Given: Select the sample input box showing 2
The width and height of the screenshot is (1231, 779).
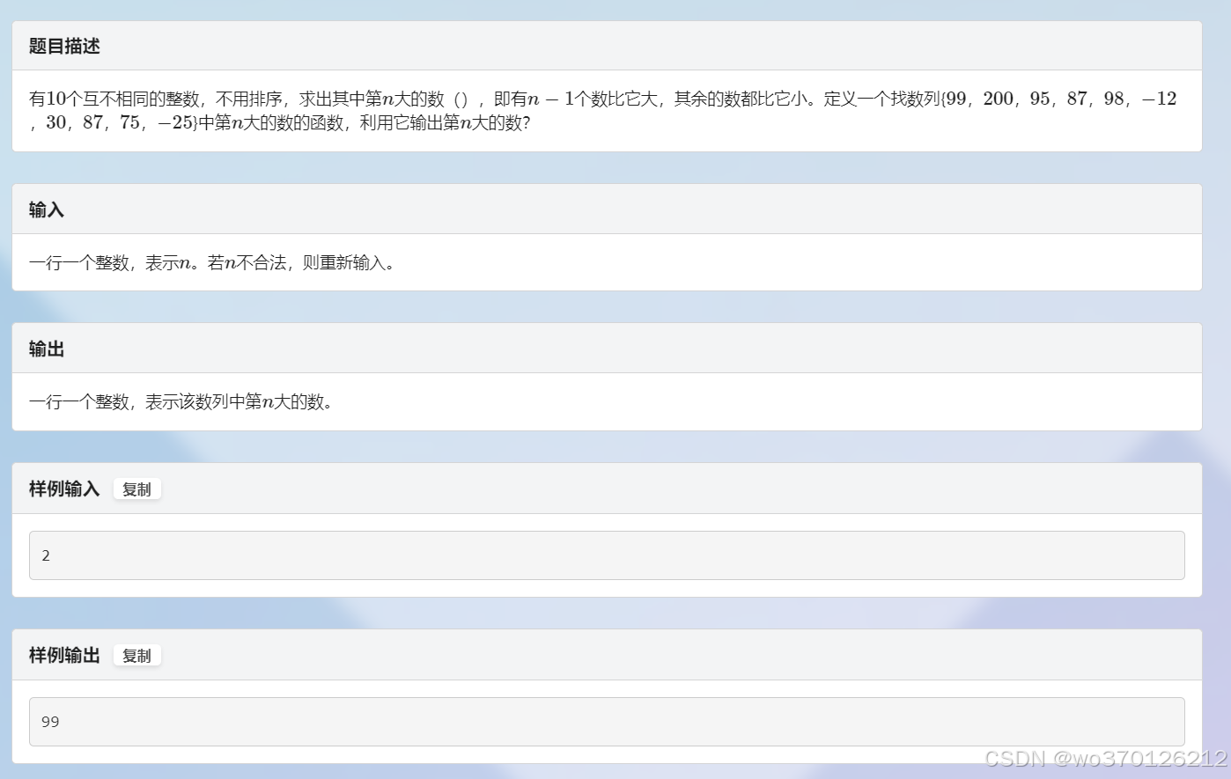Looking at the screenshot, I should (x=608, y=555).
